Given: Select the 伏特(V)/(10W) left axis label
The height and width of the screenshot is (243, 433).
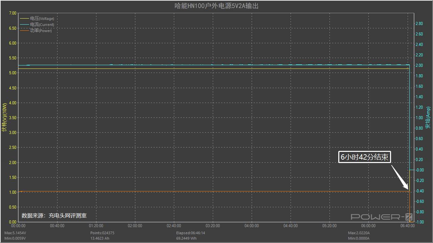Looking at the screenshot, I should tap(4, 117).
